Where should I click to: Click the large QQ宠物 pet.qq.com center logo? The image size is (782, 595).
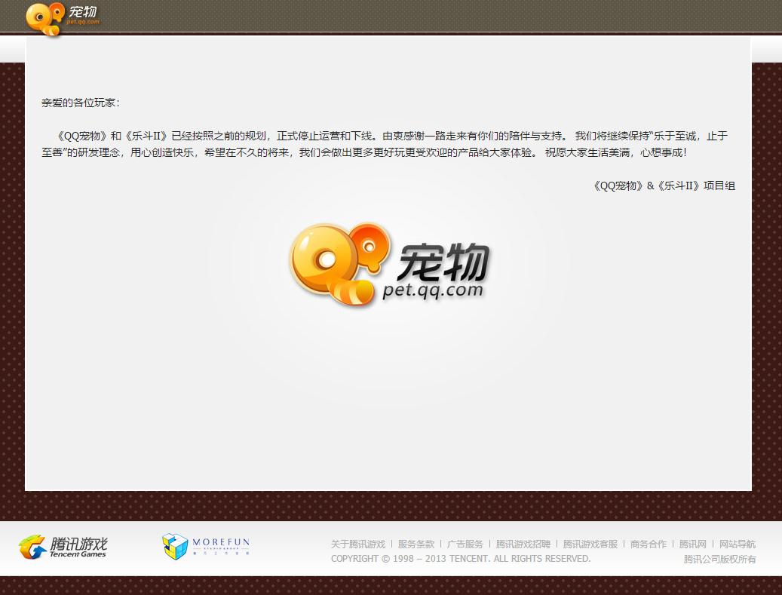click(389, 265)
